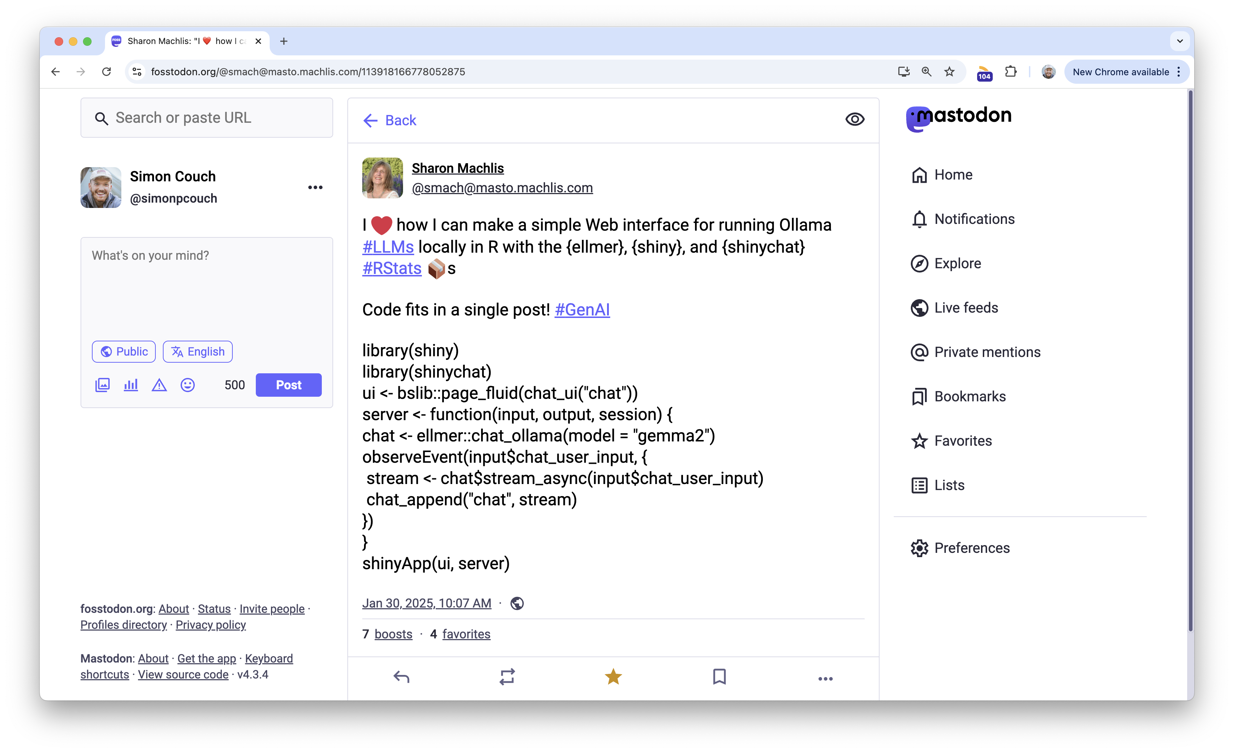Viewport: 1234px width, 753px height.
Task: Insert an emoji into the compose box
Action: pyautogui.click(x=187, y=385)
